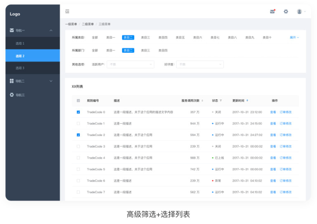317x224 pixels.
Task: Click 订单修改 for TradeCode 4
Action: 286,158
